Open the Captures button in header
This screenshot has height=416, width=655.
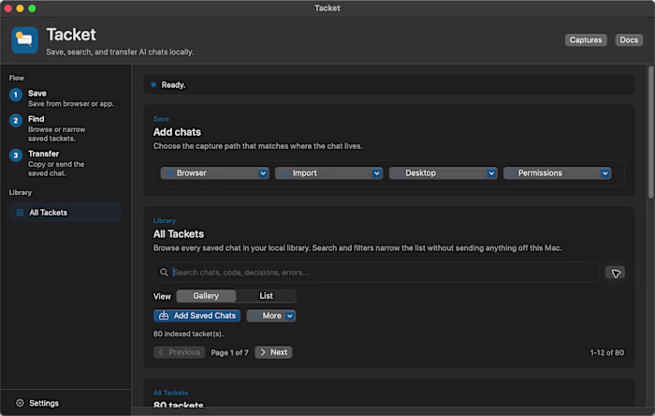point(586,40)
